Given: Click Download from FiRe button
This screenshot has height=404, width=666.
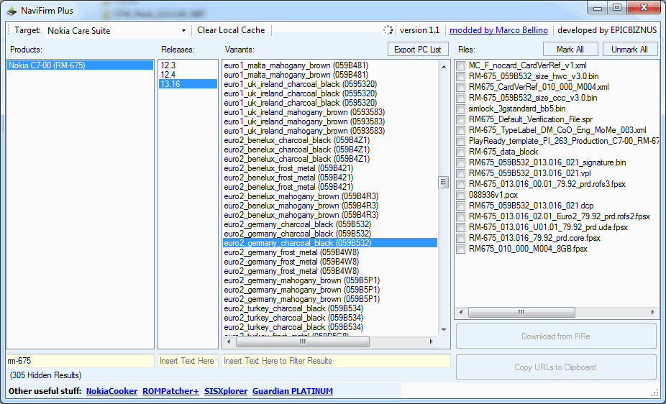Looking at the screenshot, I should [556, 336].
